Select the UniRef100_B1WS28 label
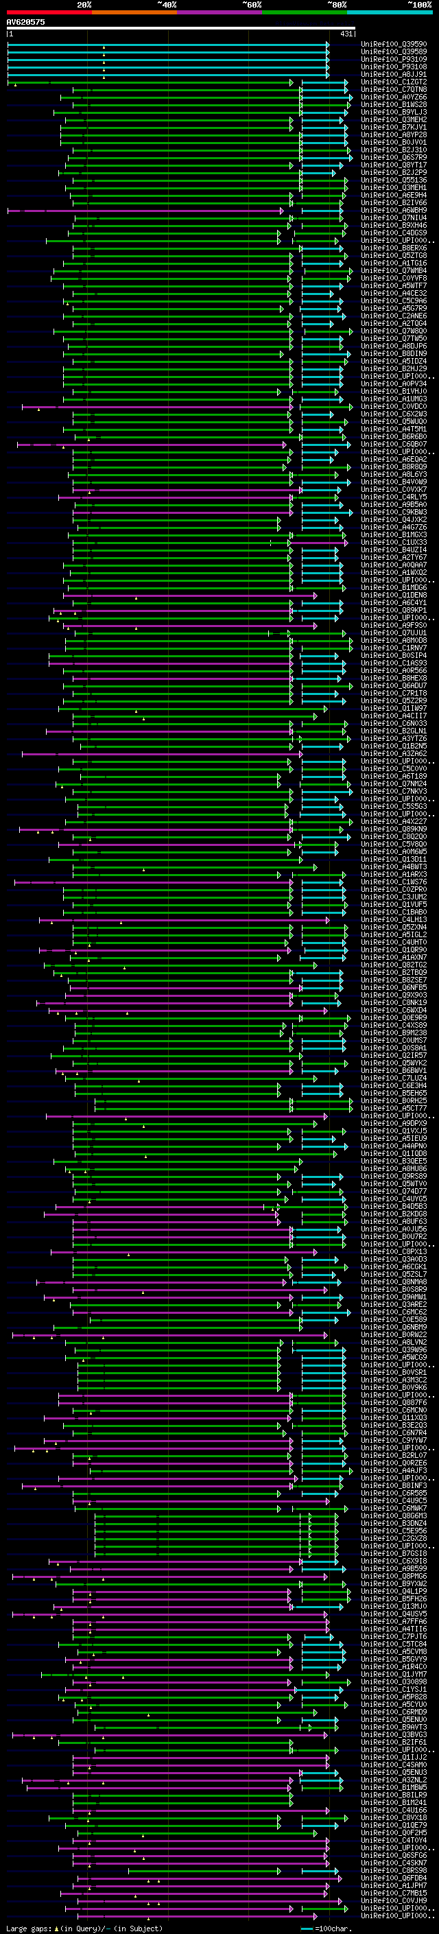 pyautogui.click(x=394, y=104)
